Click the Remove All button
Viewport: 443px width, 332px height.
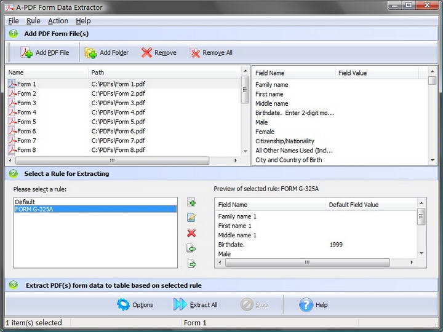click(211, 52)
